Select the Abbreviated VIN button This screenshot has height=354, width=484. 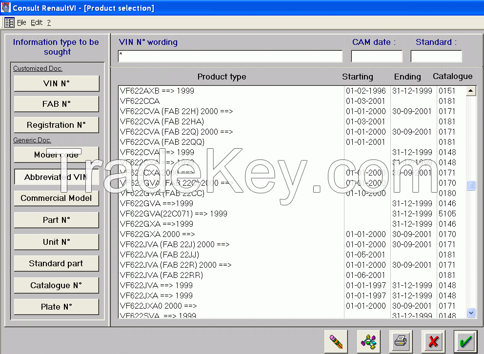57,177
